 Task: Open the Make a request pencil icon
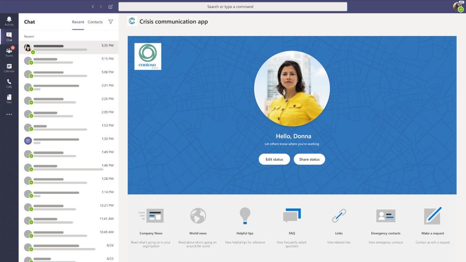tap(433, 216)
